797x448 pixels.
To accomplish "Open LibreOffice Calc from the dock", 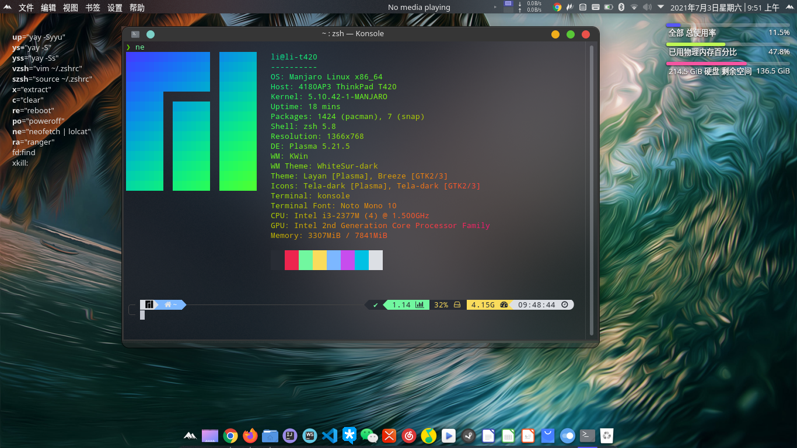I will point(508,435).
